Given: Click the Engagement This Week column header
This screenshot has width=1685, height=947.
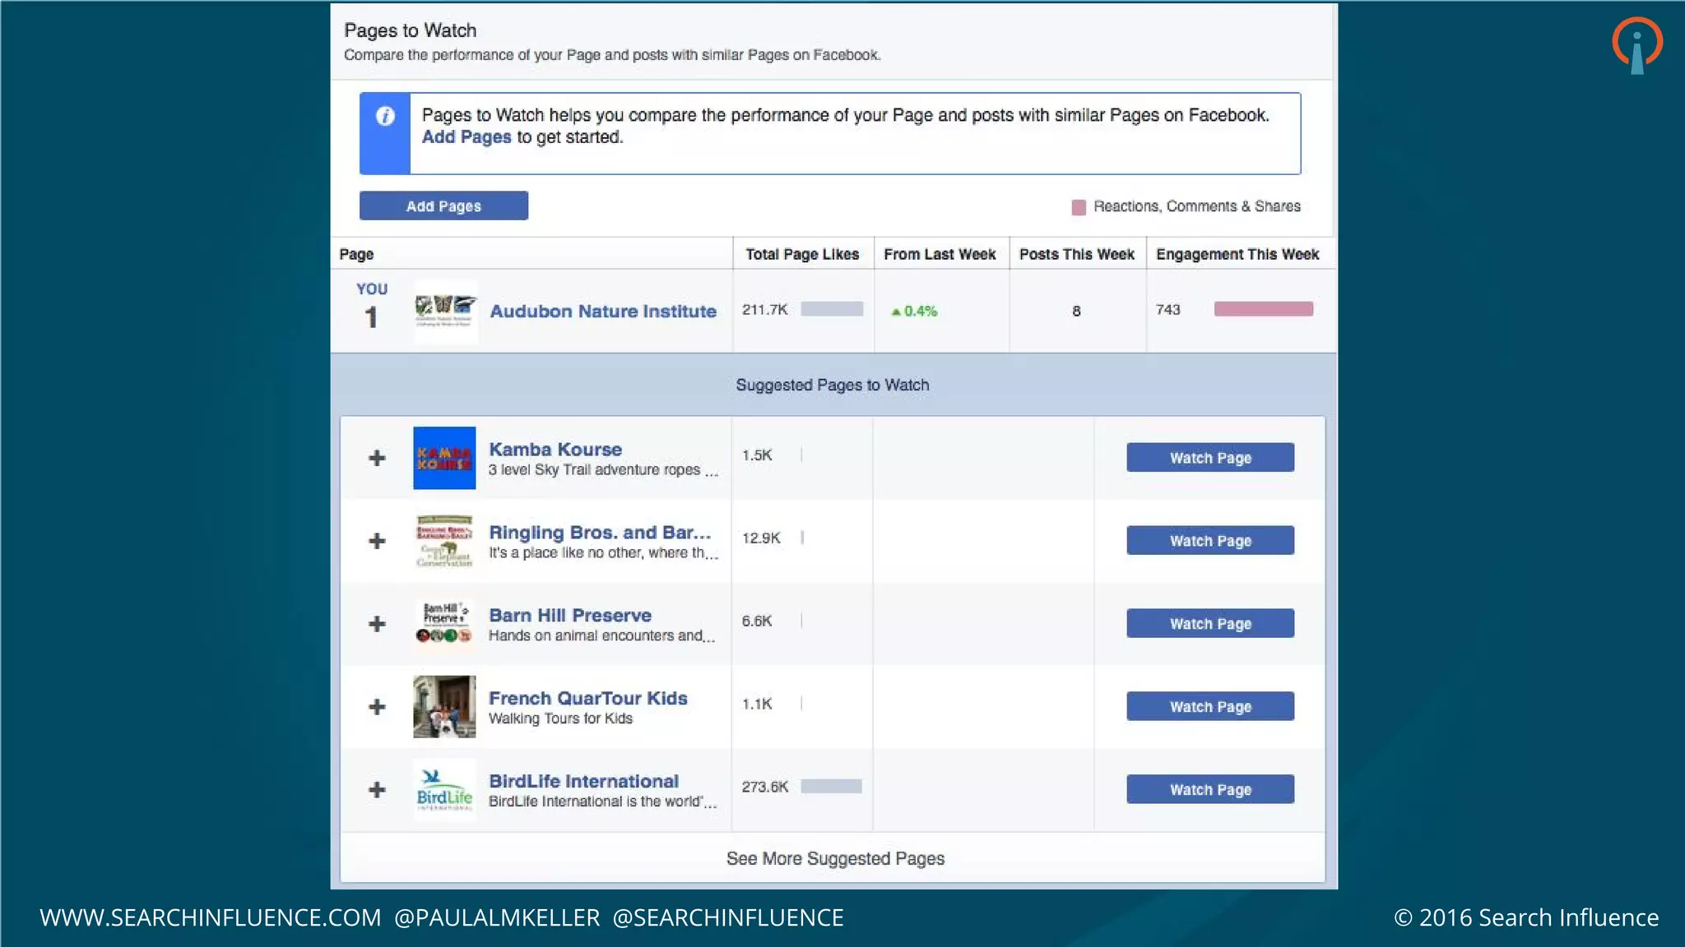Looking at the screenshot, I should click(x=1237, y=254).
